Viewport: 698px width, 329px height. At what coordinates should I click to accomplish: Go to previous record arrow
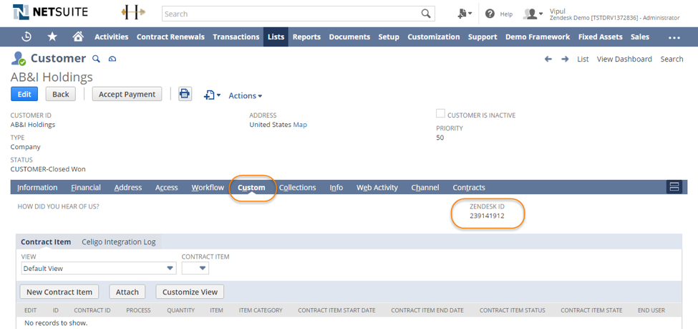click(x=548, y=59)
